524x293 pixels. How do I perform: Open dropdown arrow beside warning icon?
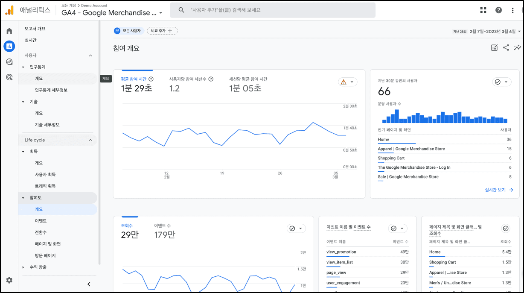(352, 82)
